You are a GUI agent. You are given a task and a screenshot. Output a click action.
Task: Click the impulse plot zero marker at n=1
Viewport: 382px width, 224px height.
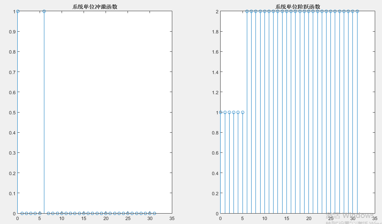point(22,214)
